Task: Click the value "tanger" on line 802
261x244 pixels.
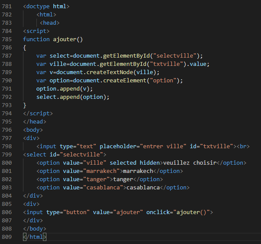Action: [x=96, y=179]
